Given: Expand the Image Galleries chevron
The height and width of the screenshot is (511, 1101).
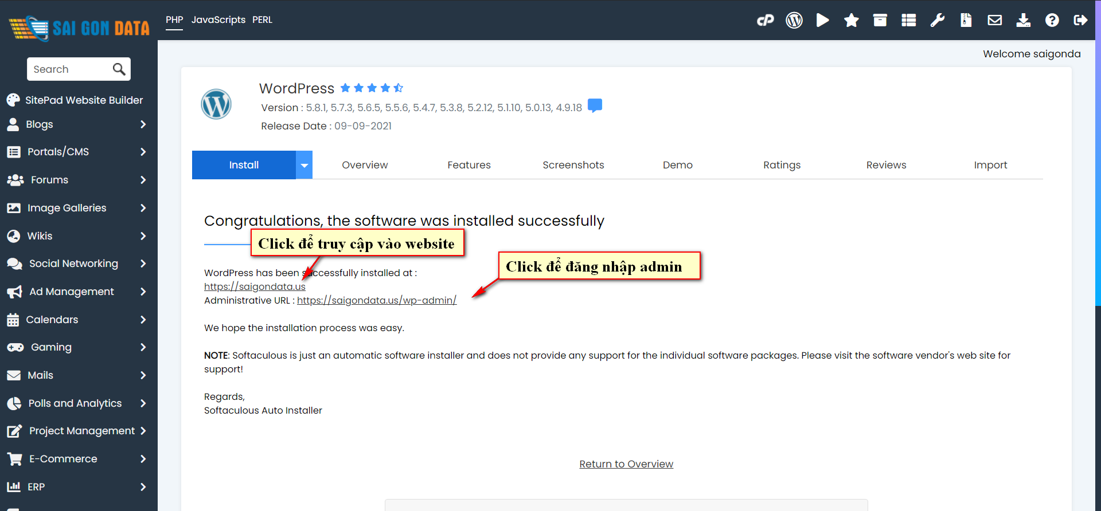Looking at the screenshot, I should pos(143,208).
